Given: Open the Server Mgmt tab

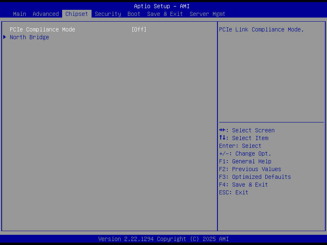Looking at the screenshot, I should click(x=207, y=13).
